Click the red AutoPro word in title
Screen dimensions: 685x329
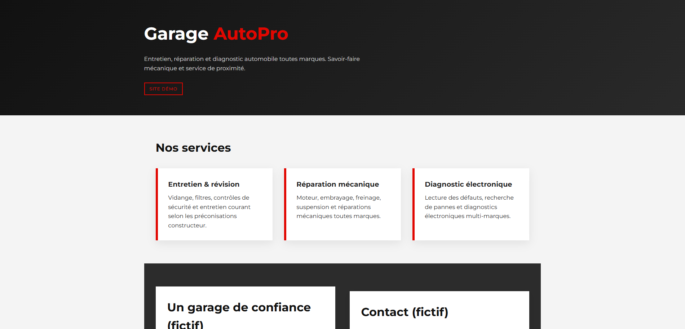[x=251, y=34]
